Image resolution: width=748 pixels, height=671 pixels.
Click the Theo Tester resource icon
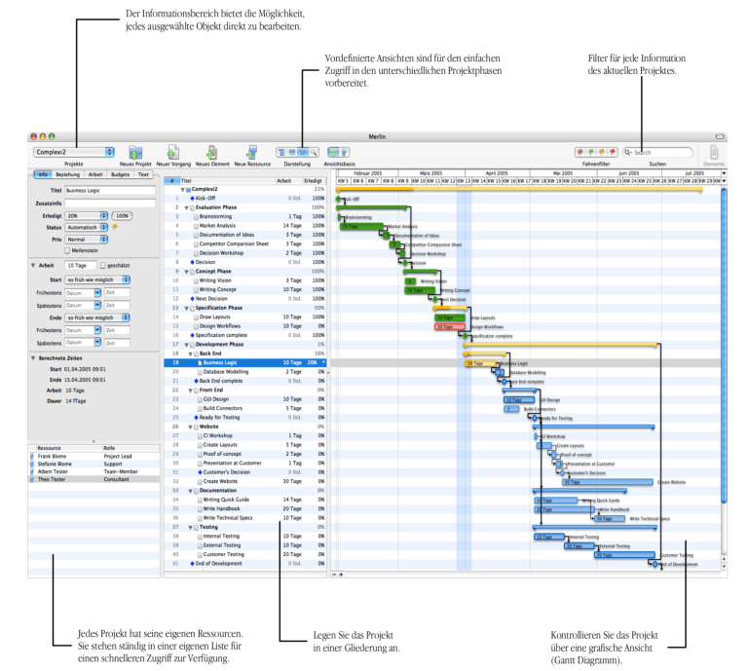(32, 479)
